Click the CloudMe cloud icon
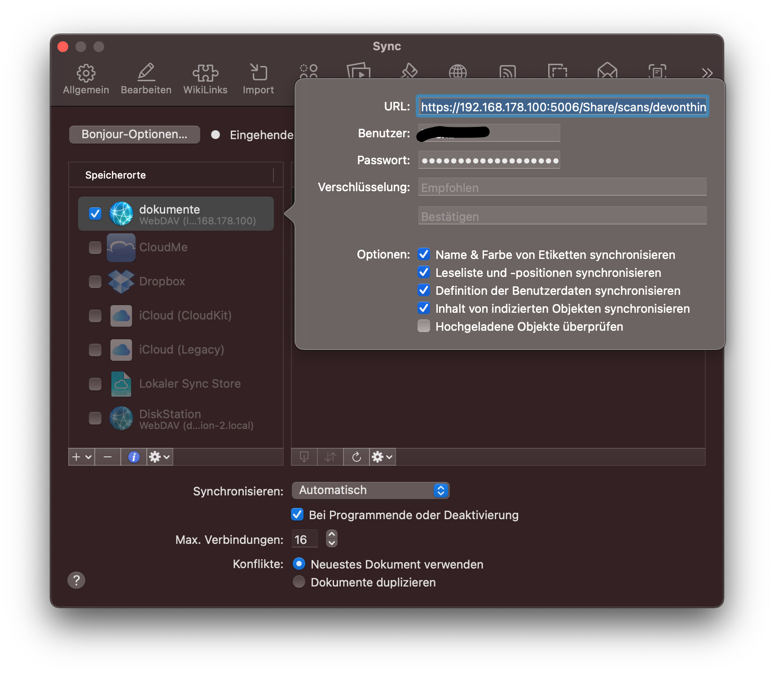 tap(121, 248)
